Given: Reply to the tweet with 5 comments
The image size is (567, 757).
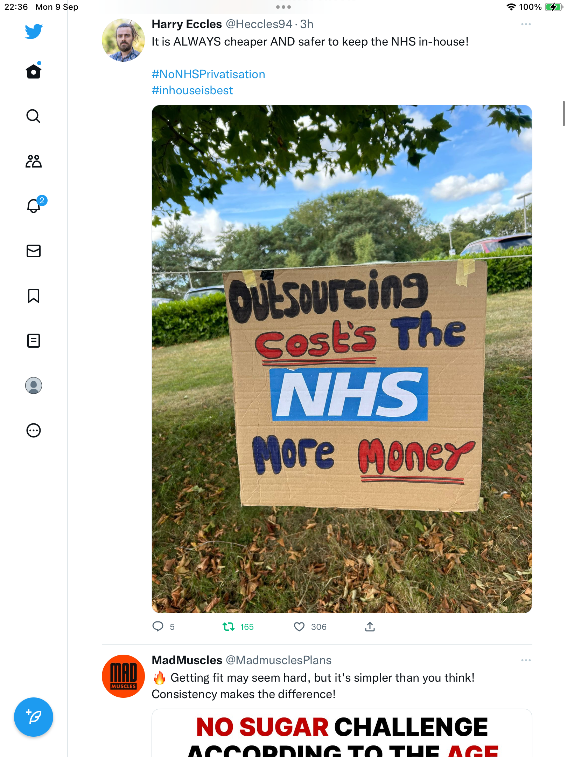Looking at the screenshot, I should click(x=158, y=627).
